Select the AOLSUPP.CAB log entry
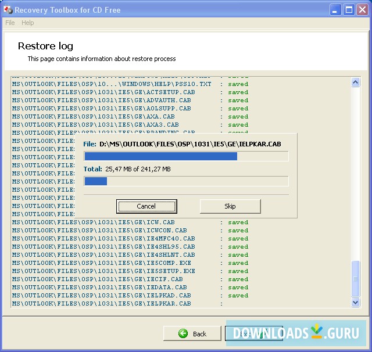 [x=130, y=108]
